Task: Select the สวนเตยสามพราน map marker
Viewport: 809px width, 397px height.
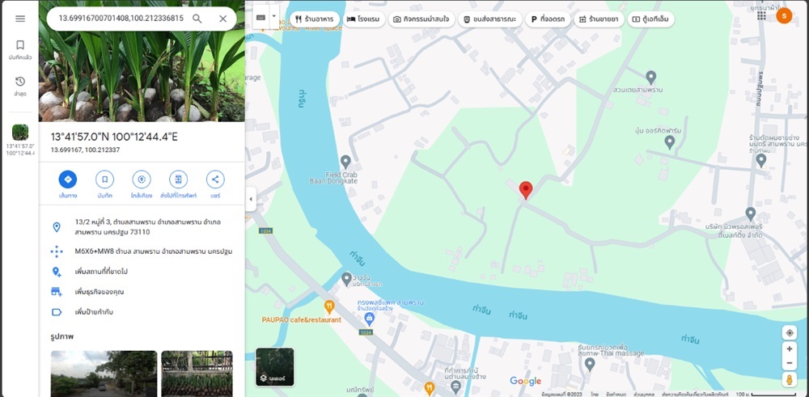Action: pyautogui.click(x=651, y=78)
